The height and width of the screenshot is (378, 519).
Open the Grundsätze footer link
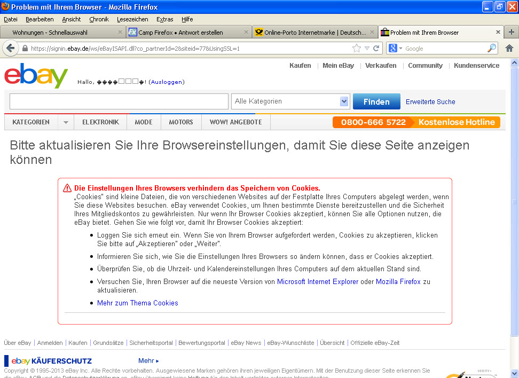pos(108,343)
